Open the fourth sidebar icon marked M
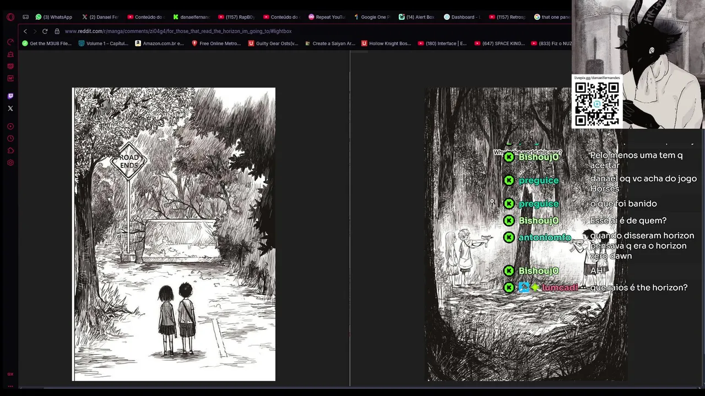The image size is (705, 396). (x=10, y=79)
